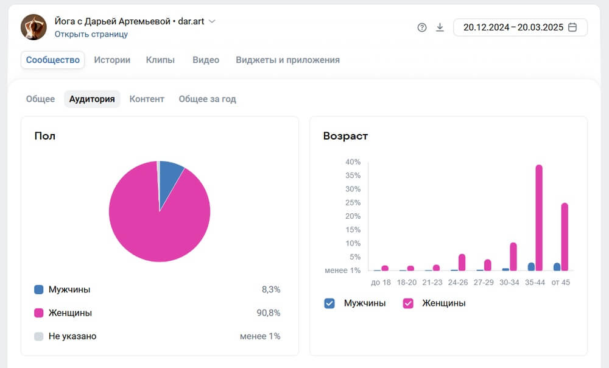Image resolution: width=609 pixels, height=368 pixels.
Task: Download statistics via the download icon
Action: click(440, 27)
